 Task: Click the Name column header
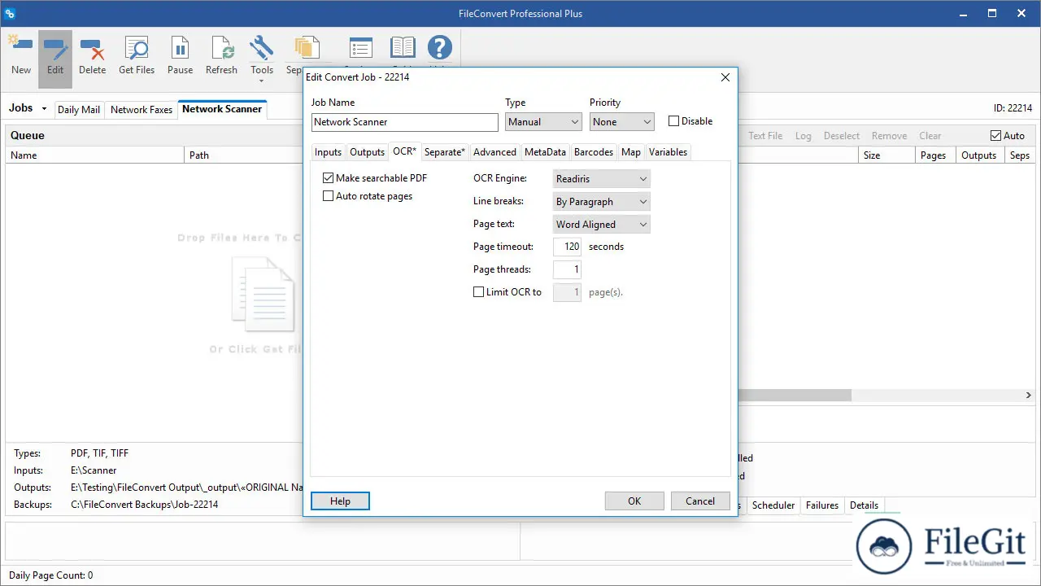click(96, 155)
